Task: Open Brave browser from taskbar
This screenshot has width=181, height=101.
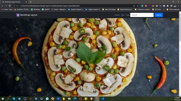Action: pos(91,99)
